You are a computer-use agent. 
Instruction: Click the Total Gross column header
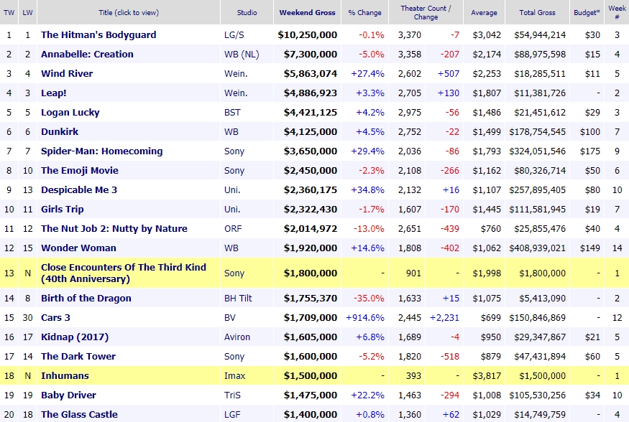click(x=537, y=12)
